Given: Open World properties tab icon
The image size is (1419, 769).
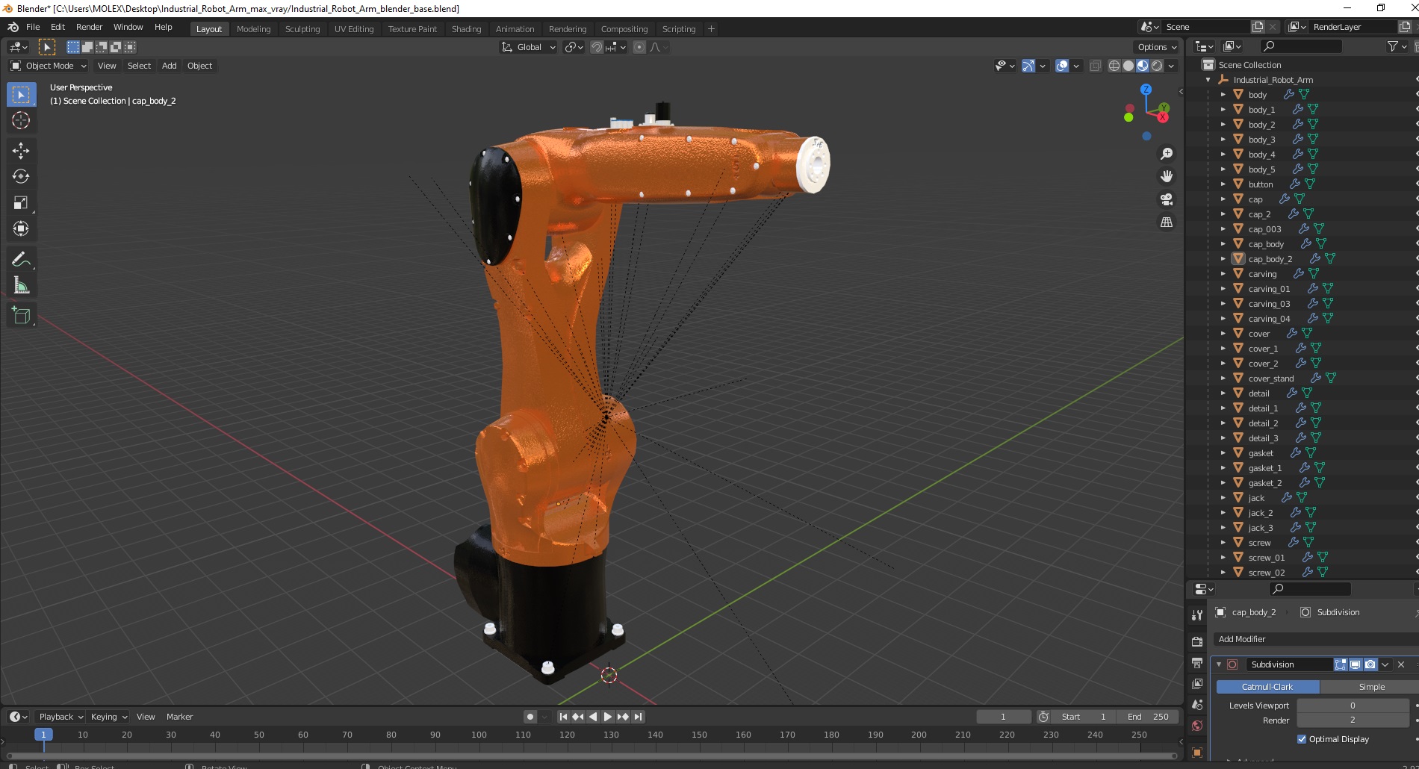Looking at the screenshot, I should pos(1197,725).
